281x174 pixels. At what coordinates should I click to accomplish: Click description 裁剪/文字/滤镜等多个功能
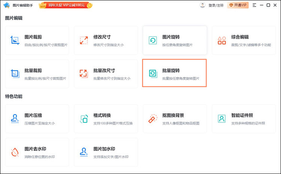pos(251,45)
